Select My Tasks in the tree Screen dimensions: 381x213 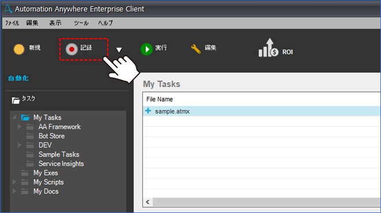[47, 118]
